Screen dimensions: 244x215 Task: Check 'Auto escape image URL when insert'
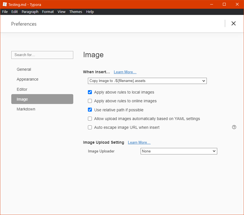click(x=90, y=127)
